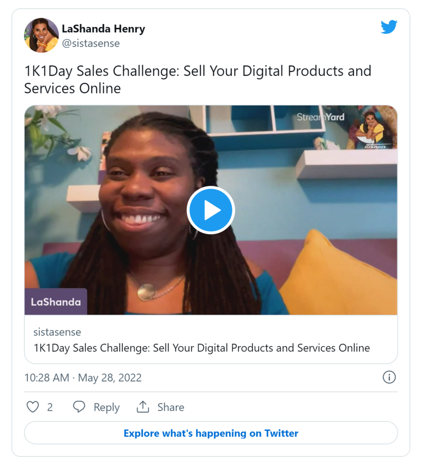
Task: Click the Twitter bird logo icon
Action: [389, 27]
